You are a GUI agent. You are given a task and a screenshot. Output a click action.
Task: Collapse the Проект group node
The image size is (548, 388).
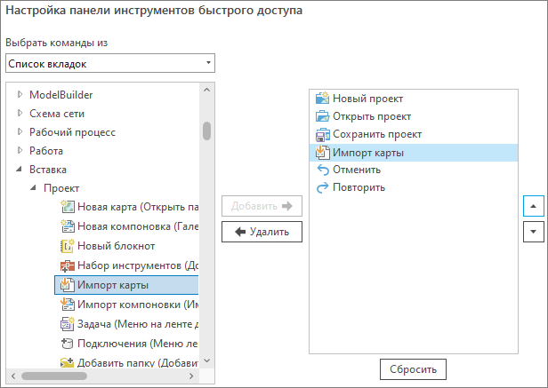pyautogui.click(x=34, y=188)
